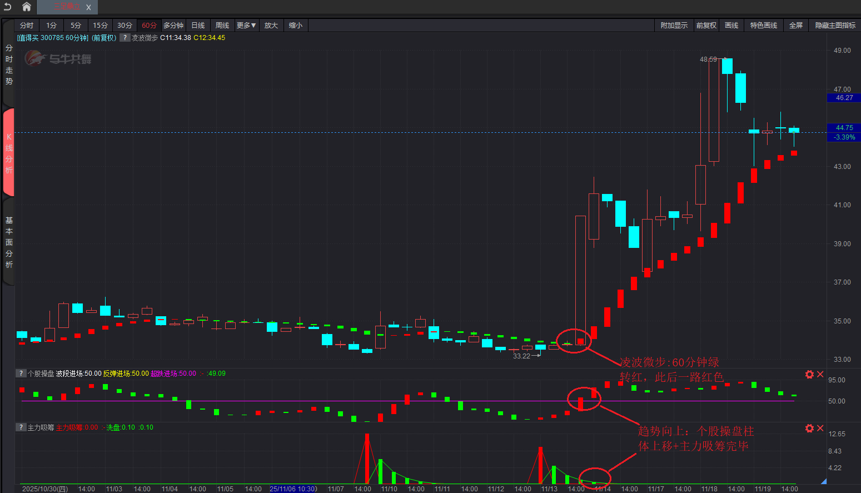This screenshot has height=493, width=861.
Task: Close the 个股操盘 indicator panel
Action: [820, 374]
